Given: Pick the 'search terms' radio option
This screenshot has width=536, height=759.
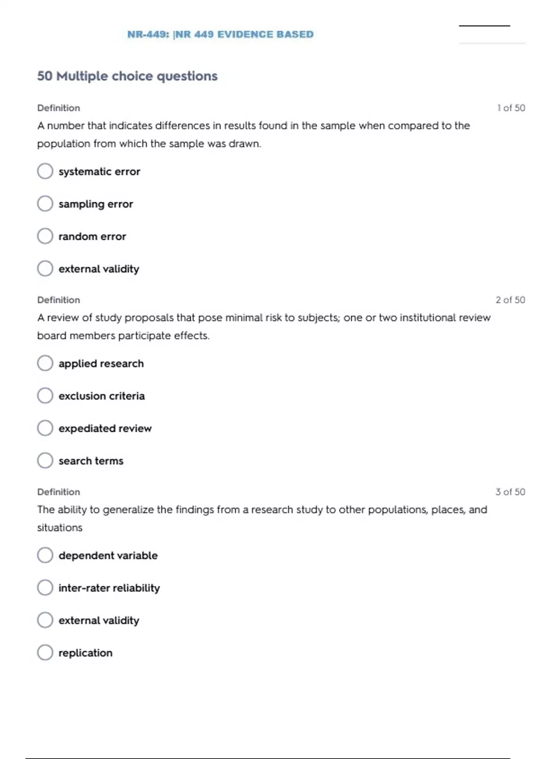Looking at the screenshot, I should point(45,460).
